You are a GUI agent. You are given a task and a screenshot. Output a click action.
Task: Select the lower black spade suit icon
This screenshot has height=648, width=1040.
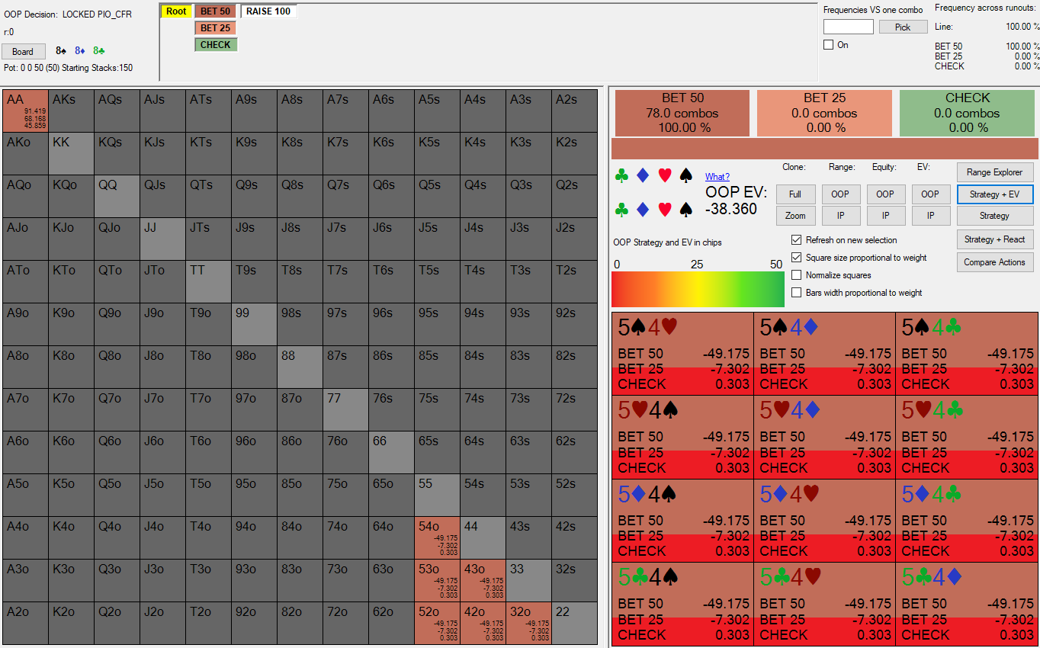point(685,209)
